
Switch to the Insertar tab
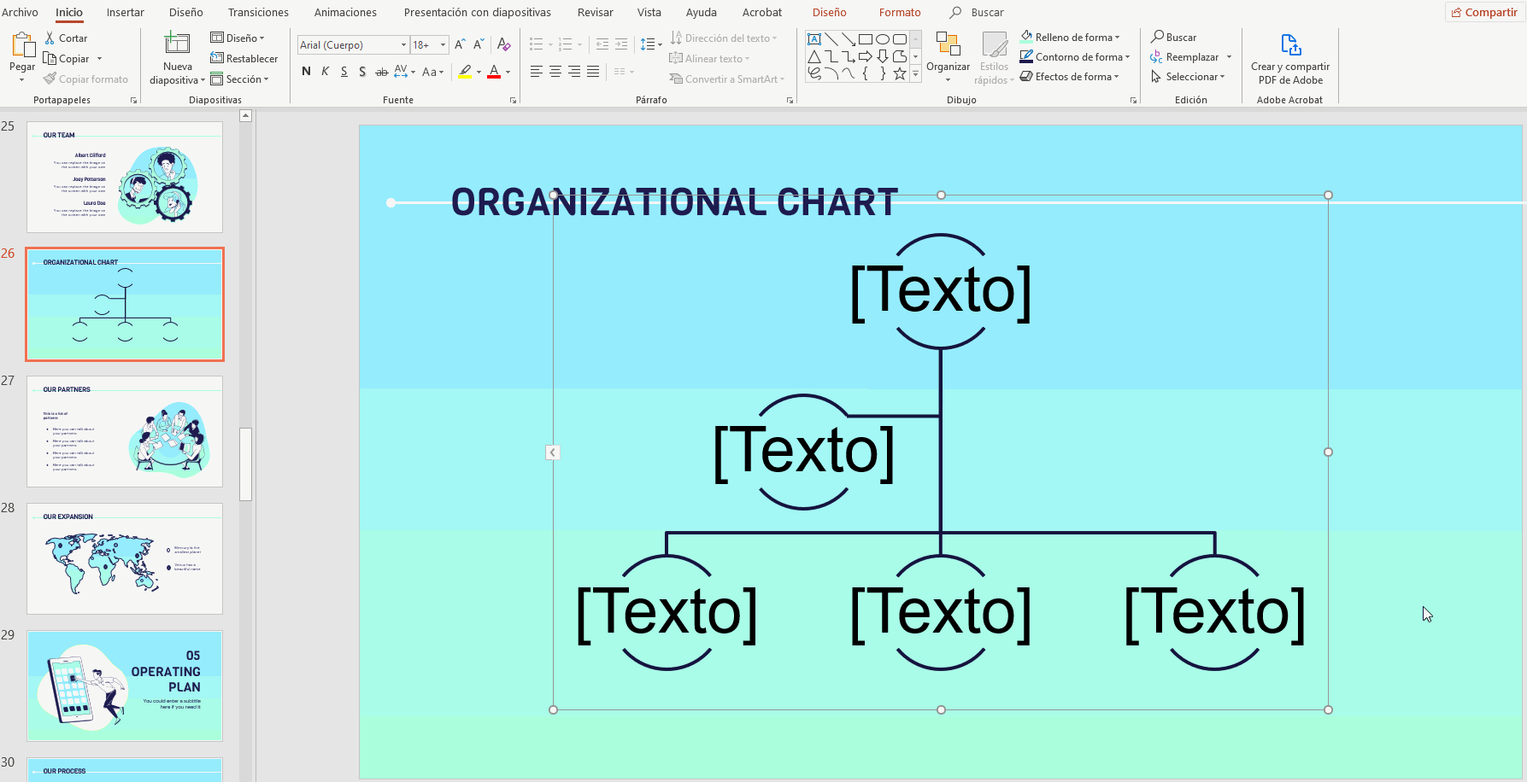click(x=125, y=12)
